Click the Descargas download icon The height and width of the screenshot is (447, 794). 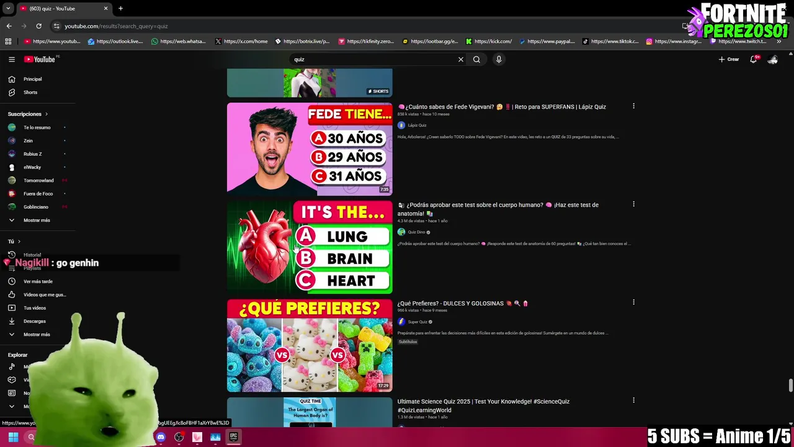point(11,321)
